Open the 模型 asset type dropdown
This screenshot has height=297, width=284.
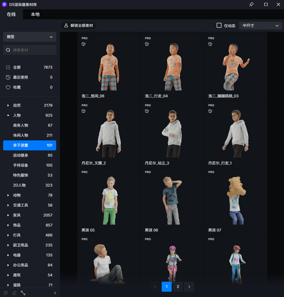point(30,37)
